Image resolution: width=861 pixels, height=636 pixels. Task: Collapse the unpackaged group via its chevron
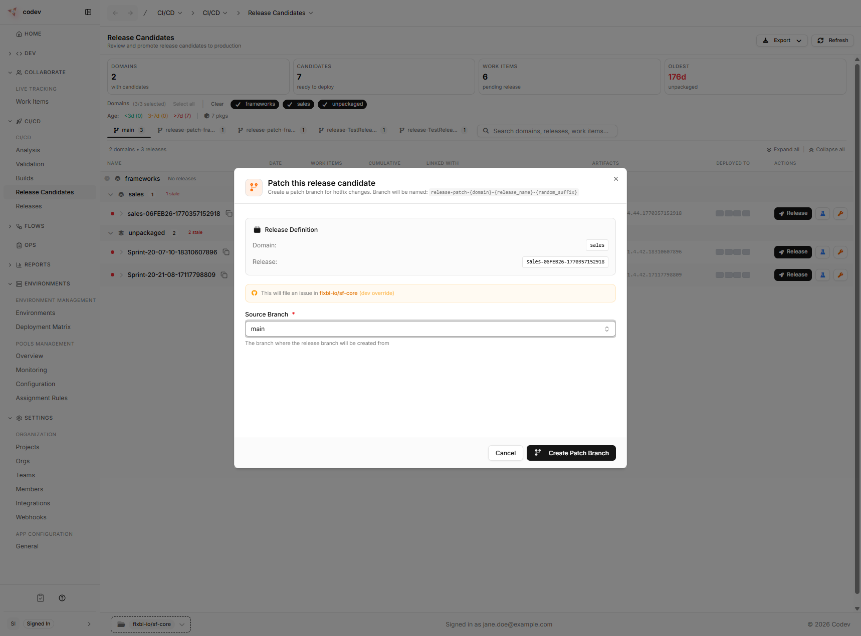(x=111, y=232)
